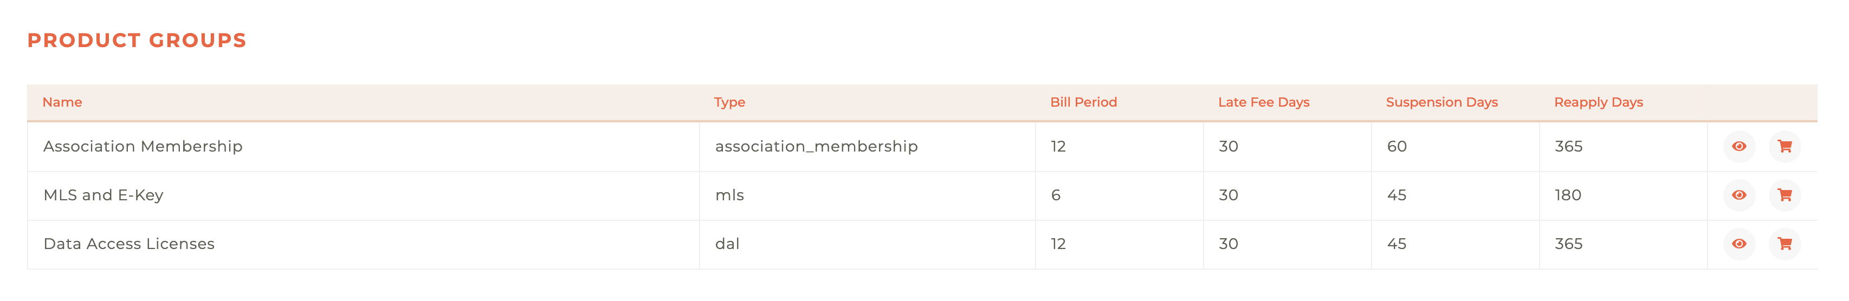The height and width of the screenshot is (301, 1849).
Task: Click the Product Groups heading
Action: coord(137,40)
